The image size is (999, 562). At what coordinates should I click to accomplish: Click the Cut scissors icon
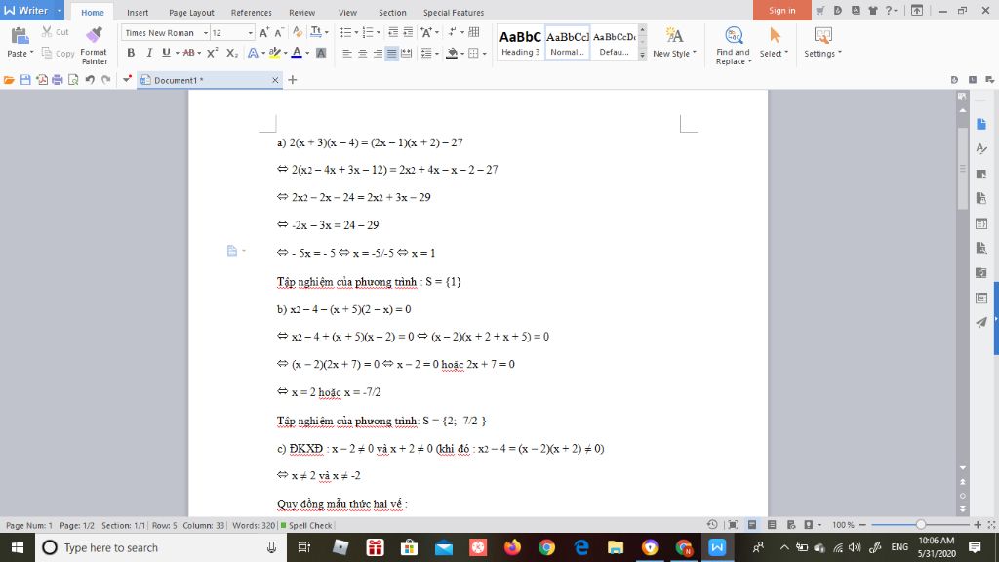47,31
